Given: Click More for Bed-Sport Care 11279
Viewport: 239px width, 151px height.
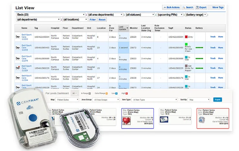Looking at the screenshot, I should point(221,58).
